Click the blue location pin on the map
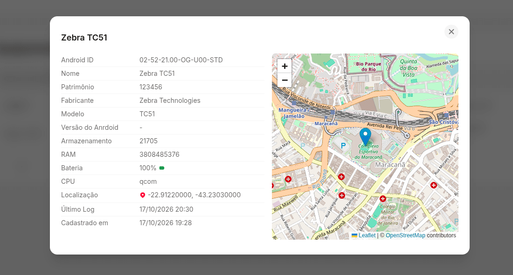Screen dimensions: 513x275 pyautogui.click(x=365, y=136)
